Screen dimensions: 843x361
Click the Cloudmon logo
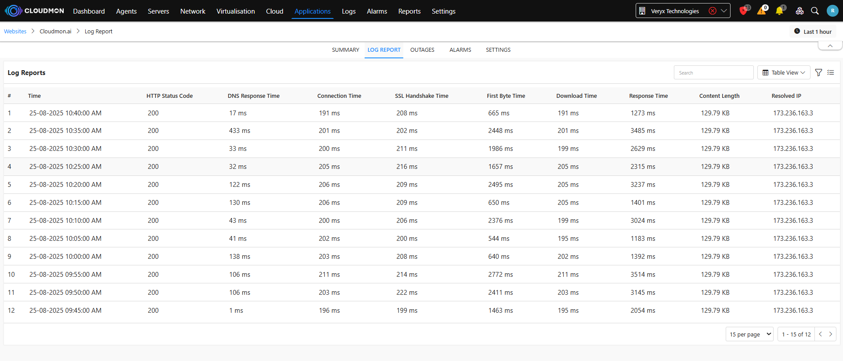pos(34,11)
